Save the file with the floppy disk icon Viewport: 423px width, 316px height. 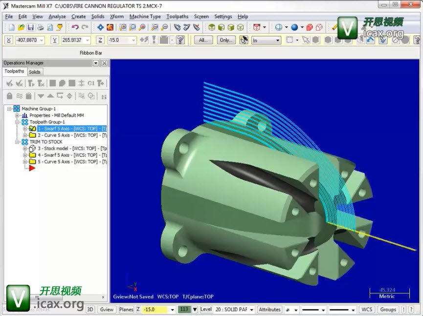coord(30,27)
